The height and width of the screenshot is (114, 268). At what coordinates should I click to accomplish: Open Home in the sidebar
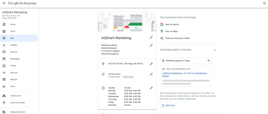coord(13,24)
